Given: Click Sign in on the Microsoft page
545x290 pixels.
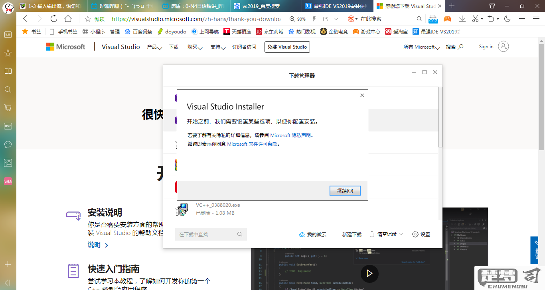Looking at the screenshot, I should pyautogui.click(x=486, y=47).
